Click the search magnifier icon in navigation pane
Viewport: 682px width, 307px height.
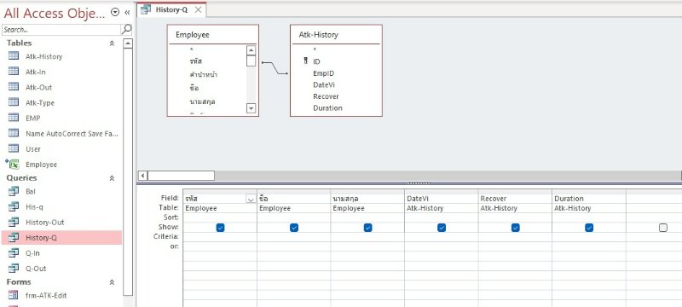[126, 29]
